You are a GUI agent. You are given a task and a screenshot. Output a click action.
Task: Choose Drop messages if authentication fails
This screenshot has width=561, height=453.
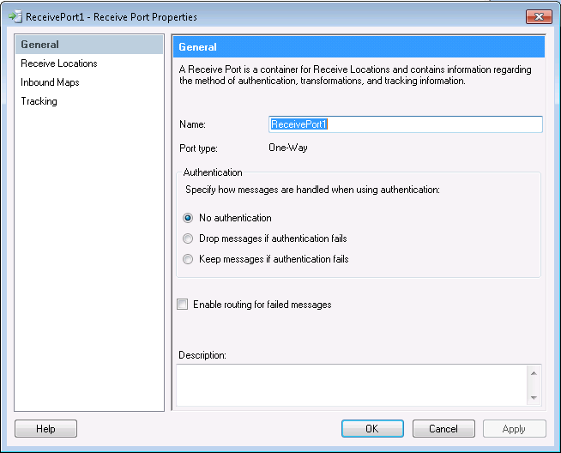[189, 239]
